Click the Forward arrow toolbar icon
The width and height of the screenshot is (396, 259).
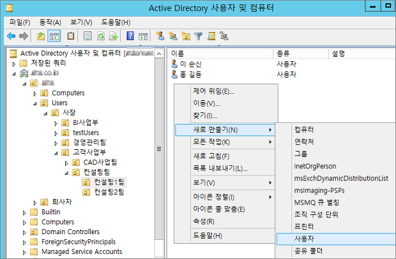pyautogui.click(x=23, y=36)
